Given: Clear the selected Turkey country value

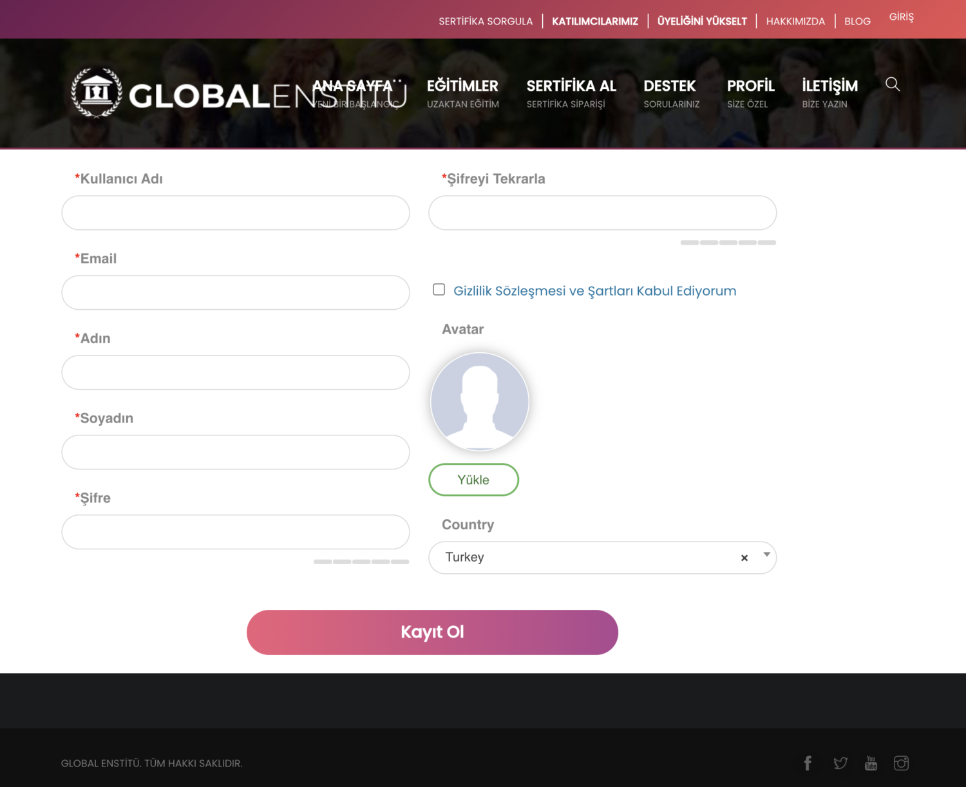Looking at the screenshot, I should [x=744, y=558].
